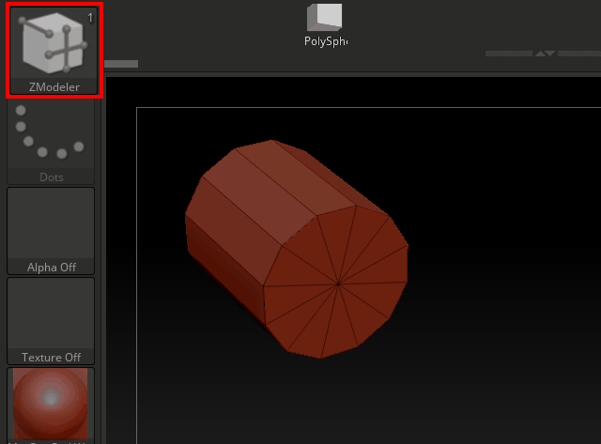
Task: Click the tray divider arrows at top right
Action: click(545, 54)
